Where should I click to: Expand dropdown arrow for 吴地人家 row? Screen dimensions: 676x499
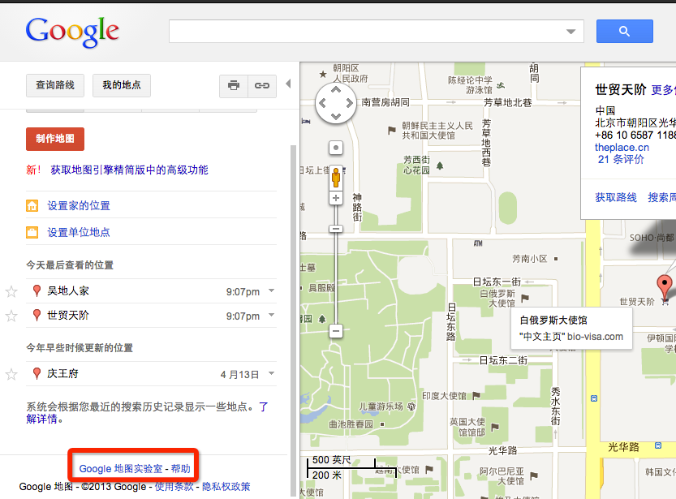coord(271,290)
